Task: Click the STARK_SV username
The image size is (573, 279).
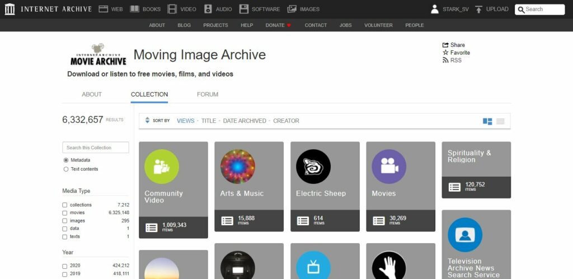Action: pos(455,10)
